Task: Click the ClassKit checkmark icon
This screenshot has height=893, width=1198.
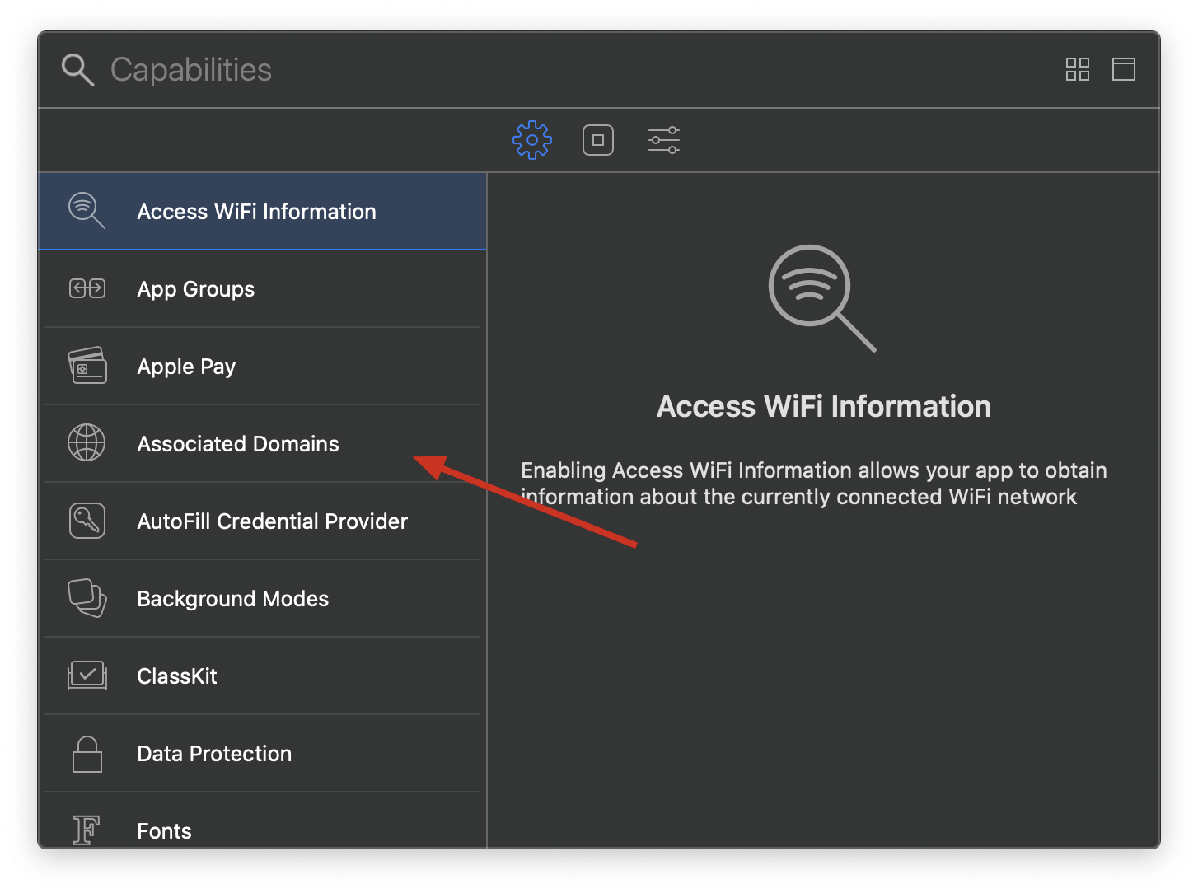Action: pos(87,676)
